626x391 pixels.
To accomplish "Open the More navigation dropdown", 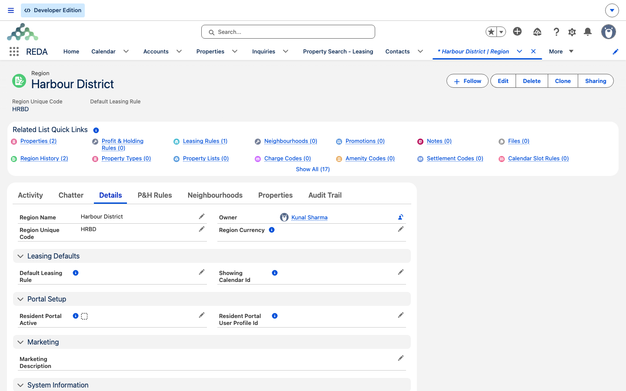I will point(561,51).
